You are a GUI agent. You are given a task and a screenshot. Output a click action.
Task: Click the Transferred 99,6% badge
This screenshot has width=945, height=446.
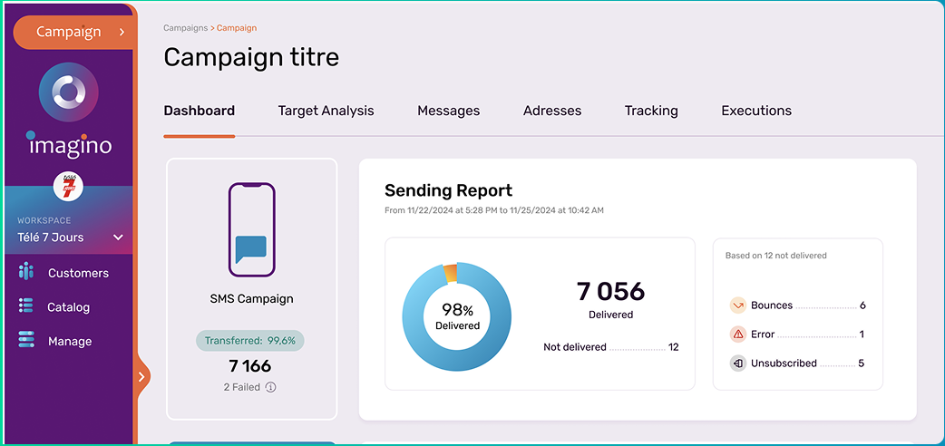click(x=250, y=341)
